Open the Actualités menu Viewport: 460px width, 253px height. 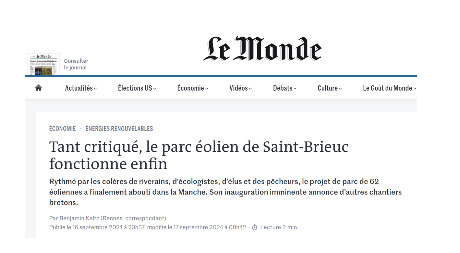click(79, 88)
